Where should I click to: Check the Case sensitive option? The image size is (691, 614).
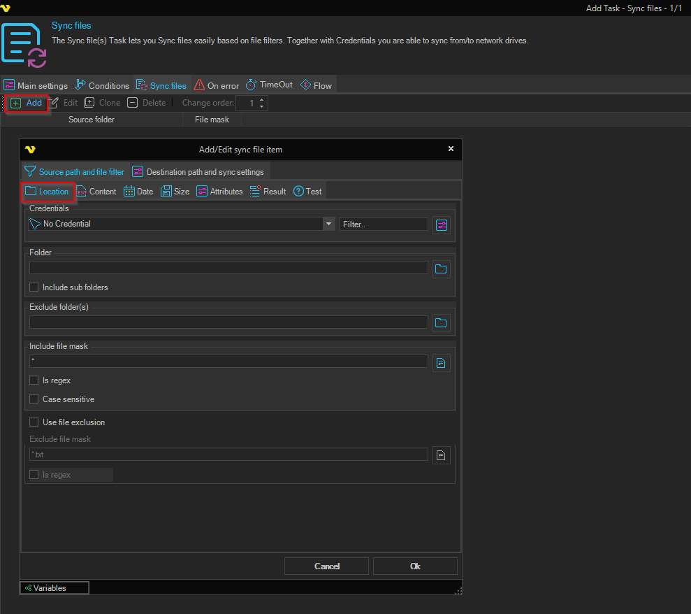tap(34, 399)
